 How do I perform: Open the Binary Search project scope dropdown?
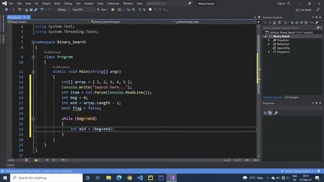coord(49,22)
